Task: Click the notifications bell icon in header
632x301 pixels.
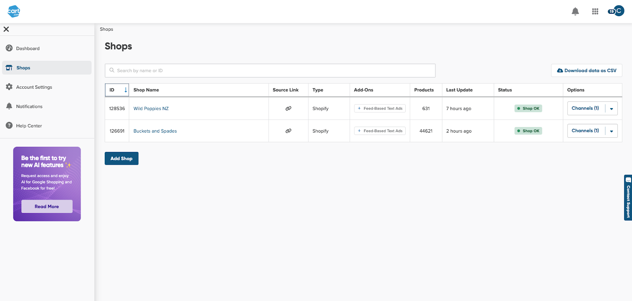Action: point(575,11)
